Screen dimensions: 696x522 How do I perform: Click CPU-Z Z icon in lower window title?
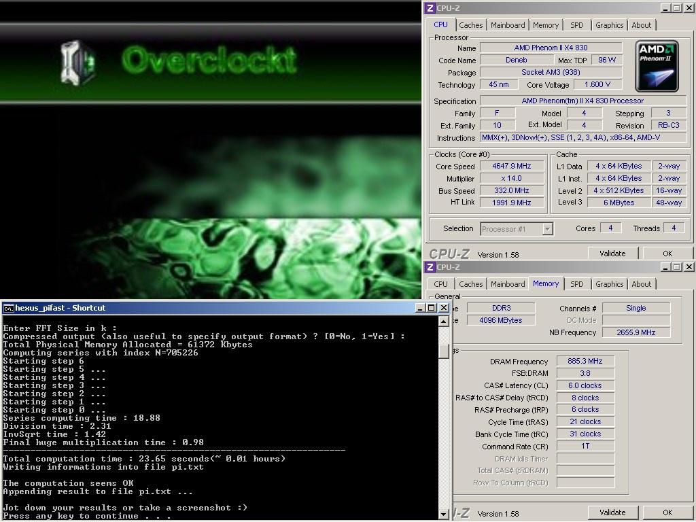(430, 266)
